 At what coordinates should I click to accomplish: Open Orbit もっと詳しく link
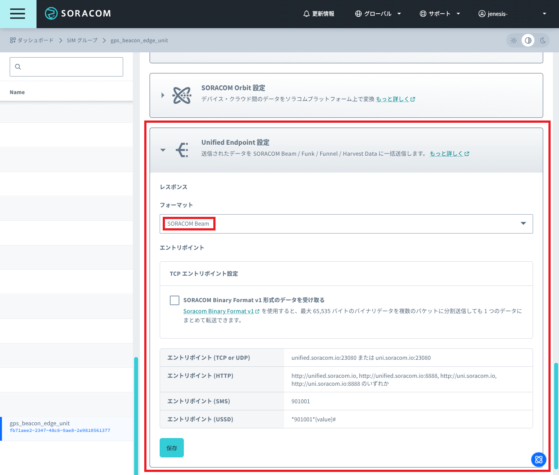(395, 99)
